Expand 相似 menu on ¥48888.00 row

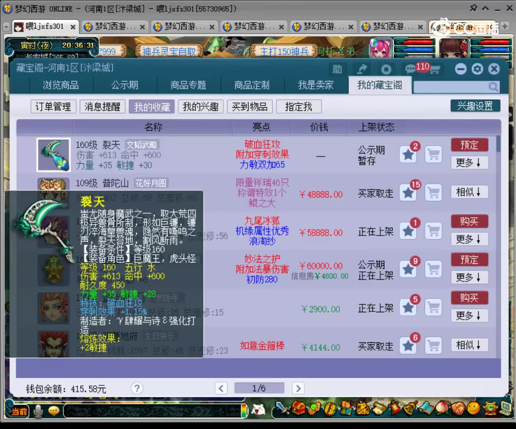tap(469, 192)
